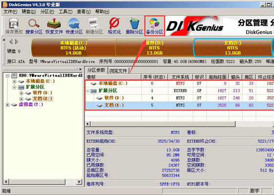274x195 pixels.
Task: Click drive icon of 本地磁盘(C:) in tree
Action: [21, 81]
